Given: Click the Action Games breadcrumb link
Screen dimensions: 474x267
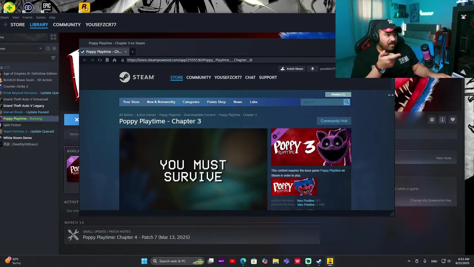Looking at the screenshot, I should tap(146, 115).
